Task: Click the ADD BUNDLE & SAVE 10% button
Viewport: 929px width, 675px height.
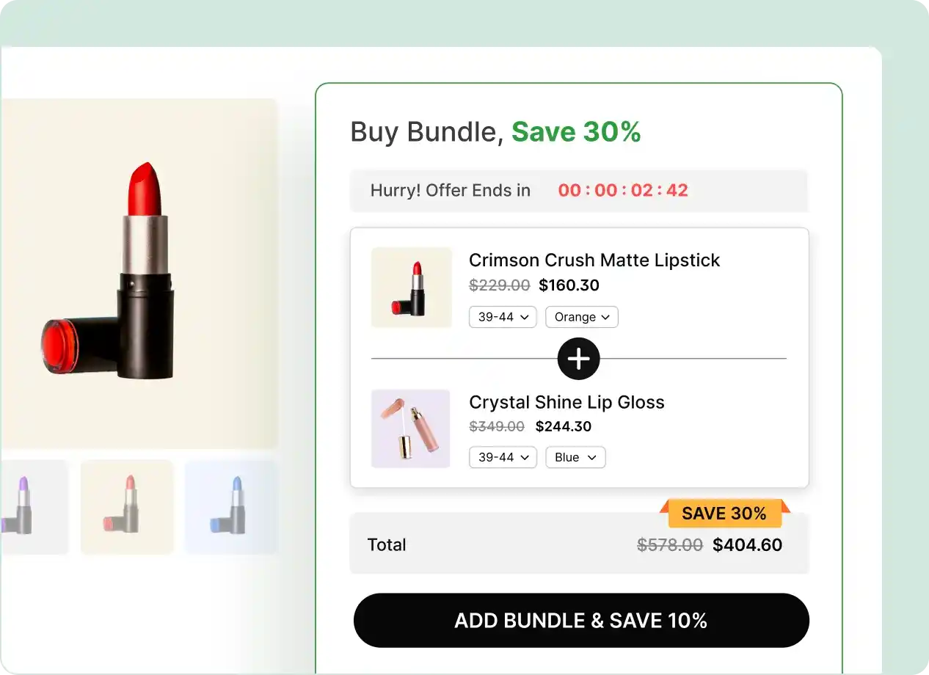Action: (x=580, y=620)
